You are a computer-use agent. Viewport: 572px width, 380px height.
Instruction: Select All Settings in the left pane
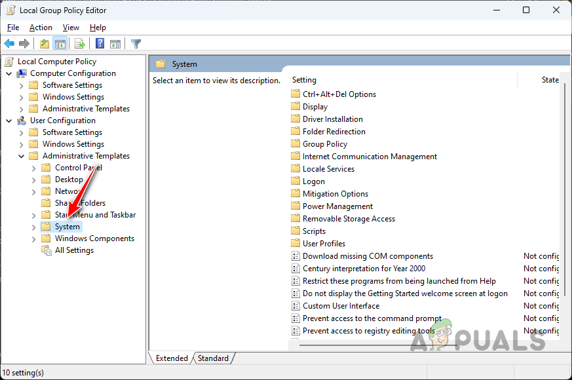(73, 250)
